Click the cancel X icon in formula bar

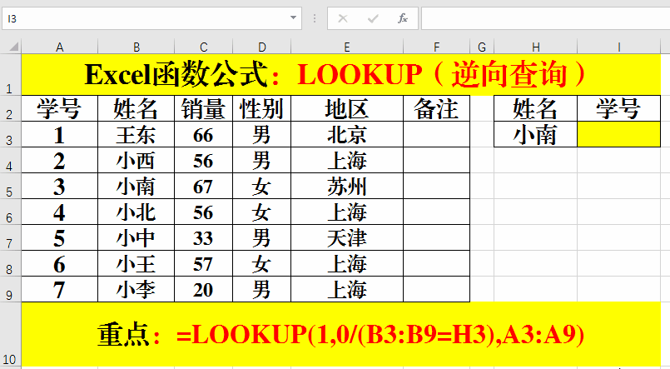[343, 18]
